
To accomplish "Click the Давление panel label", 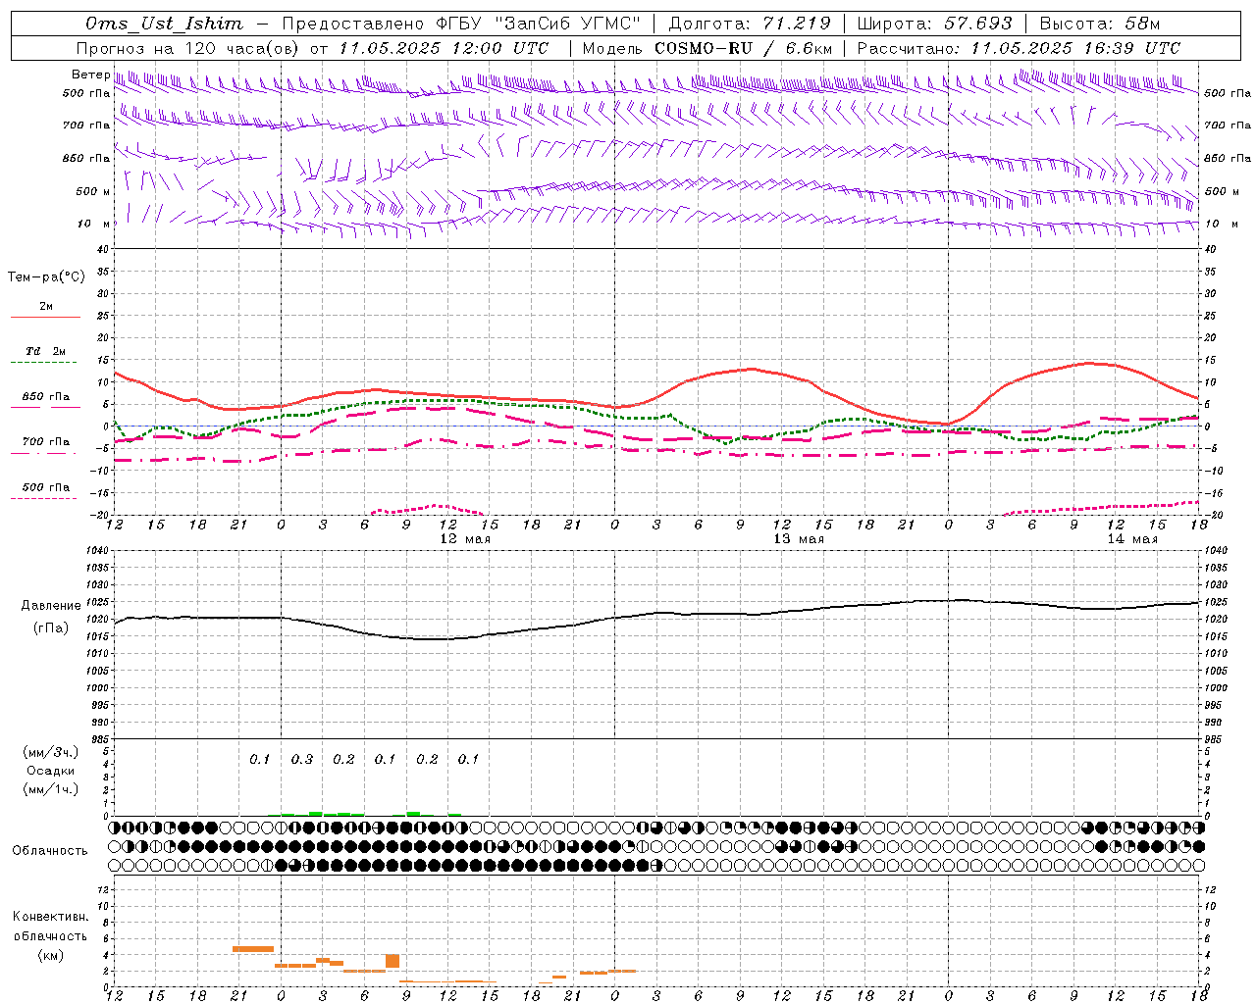I will coord(51,606).
